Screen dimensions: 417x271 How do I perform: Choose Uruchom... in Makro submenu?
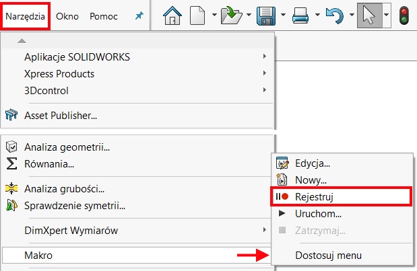[342, 213]
